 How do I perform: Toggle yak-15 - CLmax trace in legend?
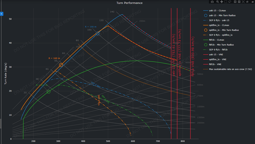click(217, 11)
